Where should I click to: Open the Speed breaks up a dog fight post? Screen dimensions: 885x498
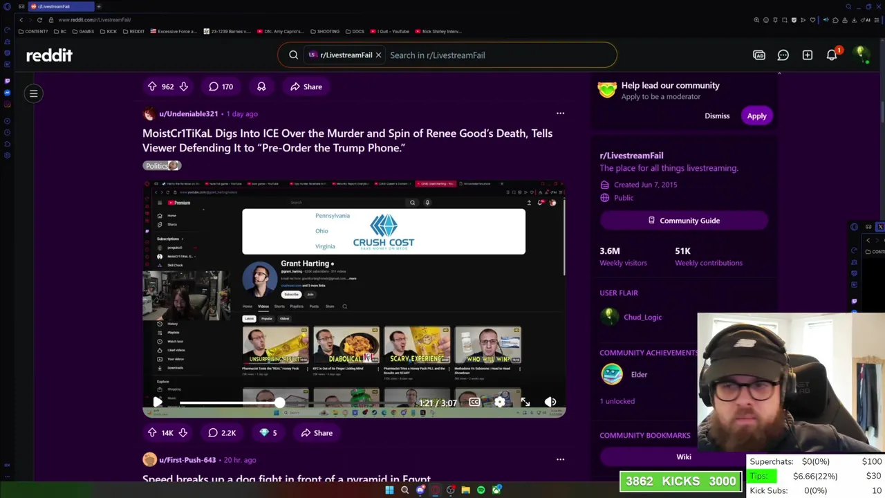[286, 479]
